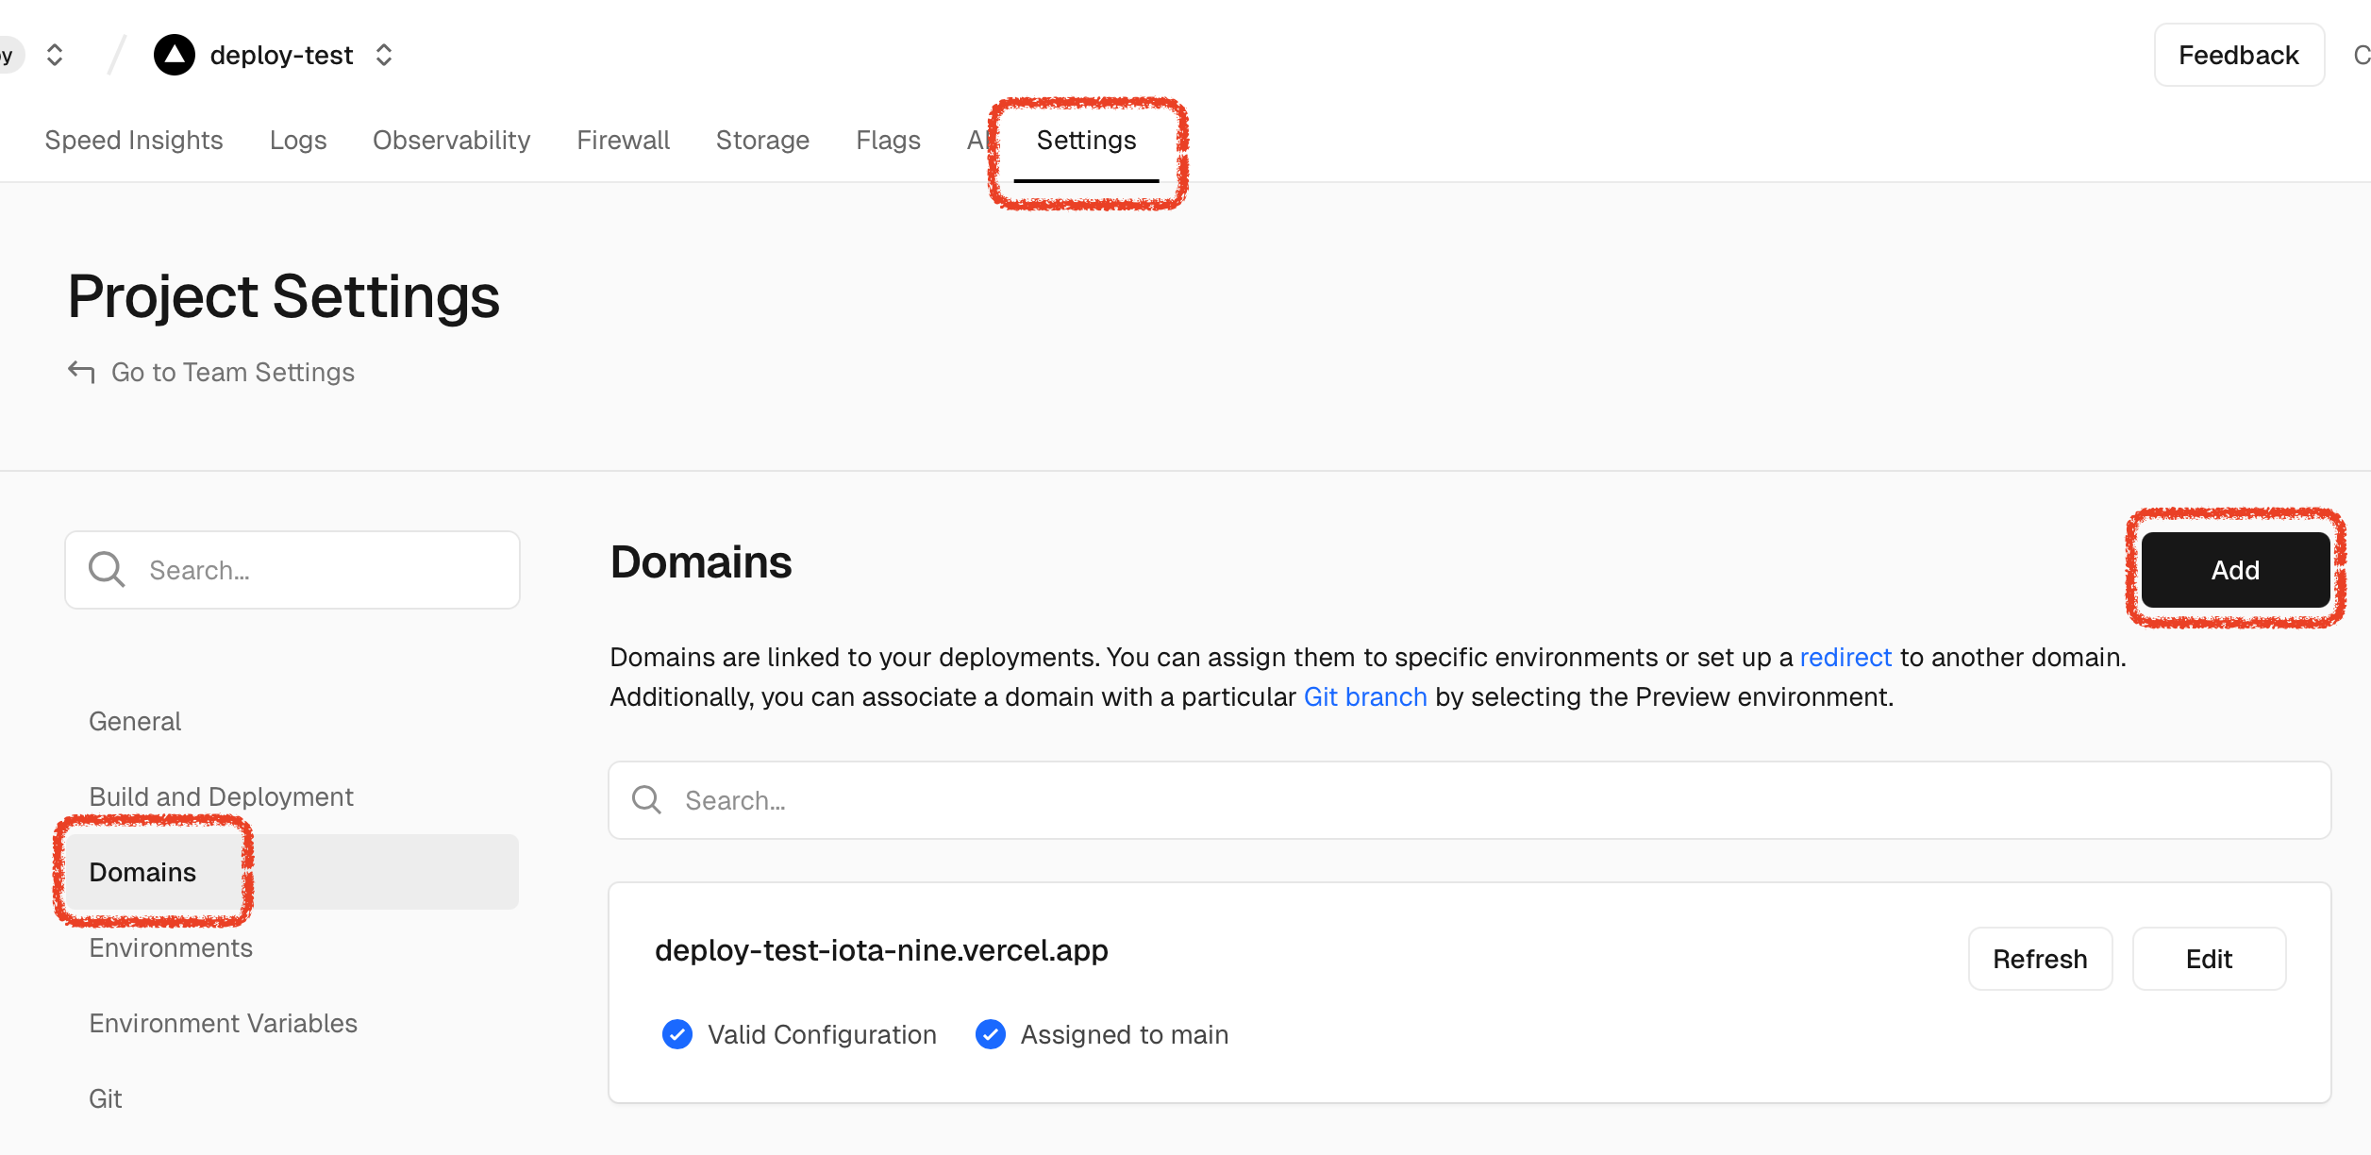Click Refresh for deploy-test-iota-nine.vercel.app
This screenshot has height=1155, width=2371.
[2040, 959]
